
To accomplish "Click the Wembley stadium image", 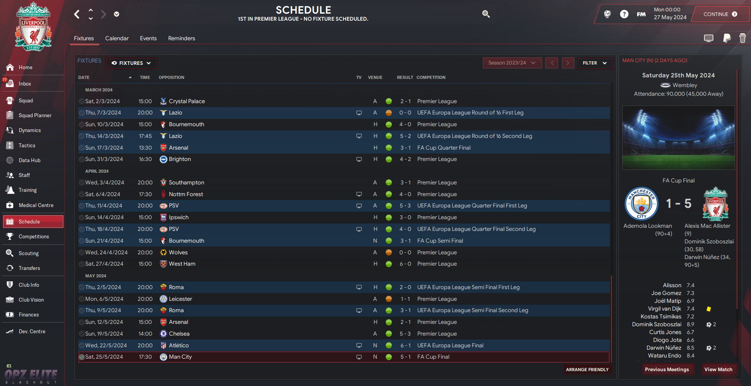I will pyautogui.click(x=679, y=138).
